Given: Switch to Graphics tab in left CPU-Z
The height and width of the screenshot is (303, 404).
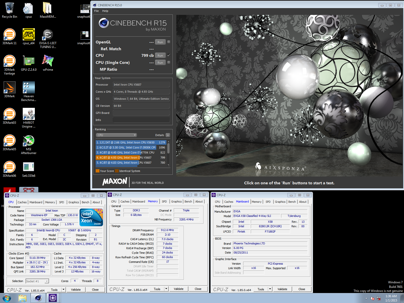Looking at the screenshot, I should [x=74, y=202].
